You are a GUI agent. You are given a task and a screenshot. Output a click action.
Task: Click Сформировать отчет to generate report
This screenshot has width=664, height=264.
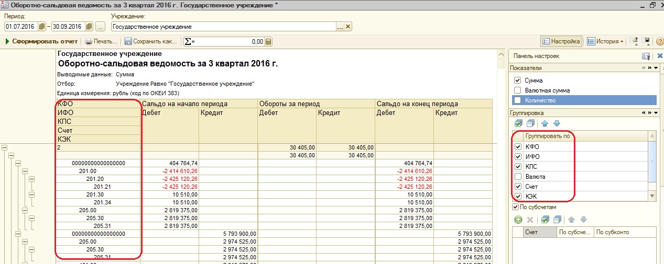[x=41, y=41]
